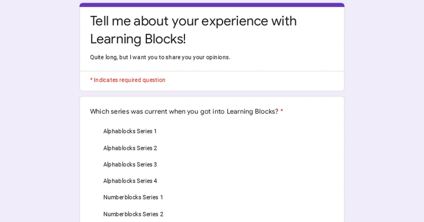Choose "Numberblocks Series 1" as your answer
Image resolution: width=424 pixels, height=222 pixels.
point(133,197)
